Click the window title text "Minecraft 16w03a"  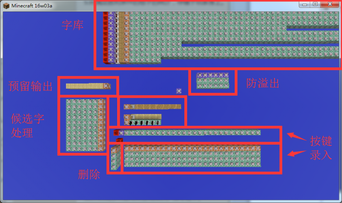[x=32, y=6]
